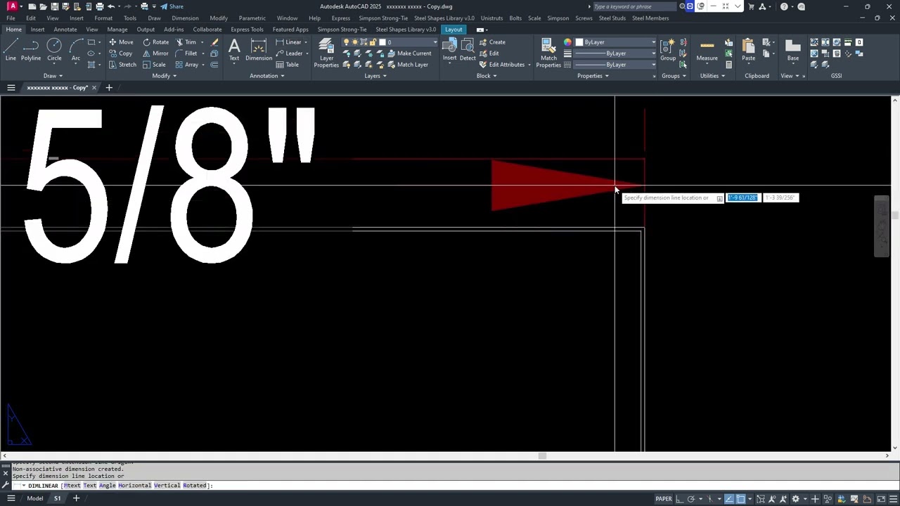
Task: Toggle PAPER space in status bar
Action: coord(664,499)
